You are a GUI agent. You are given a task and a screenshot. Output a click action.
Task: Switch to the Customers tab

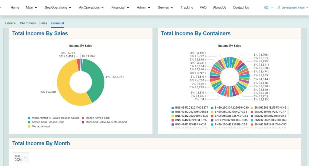(28, 23)
